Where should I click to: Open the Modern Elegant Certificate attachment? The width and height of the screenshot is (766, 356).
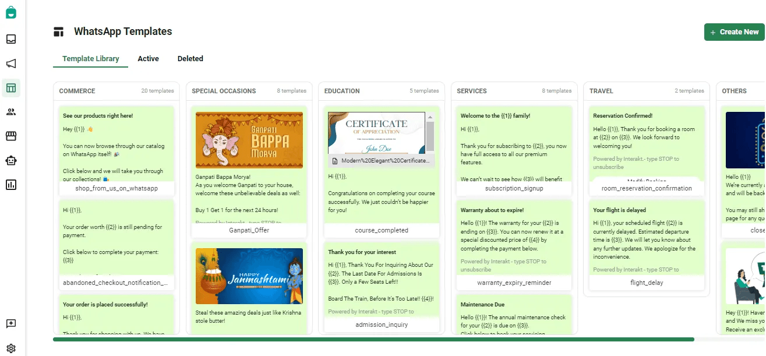(x=381, y=160)
